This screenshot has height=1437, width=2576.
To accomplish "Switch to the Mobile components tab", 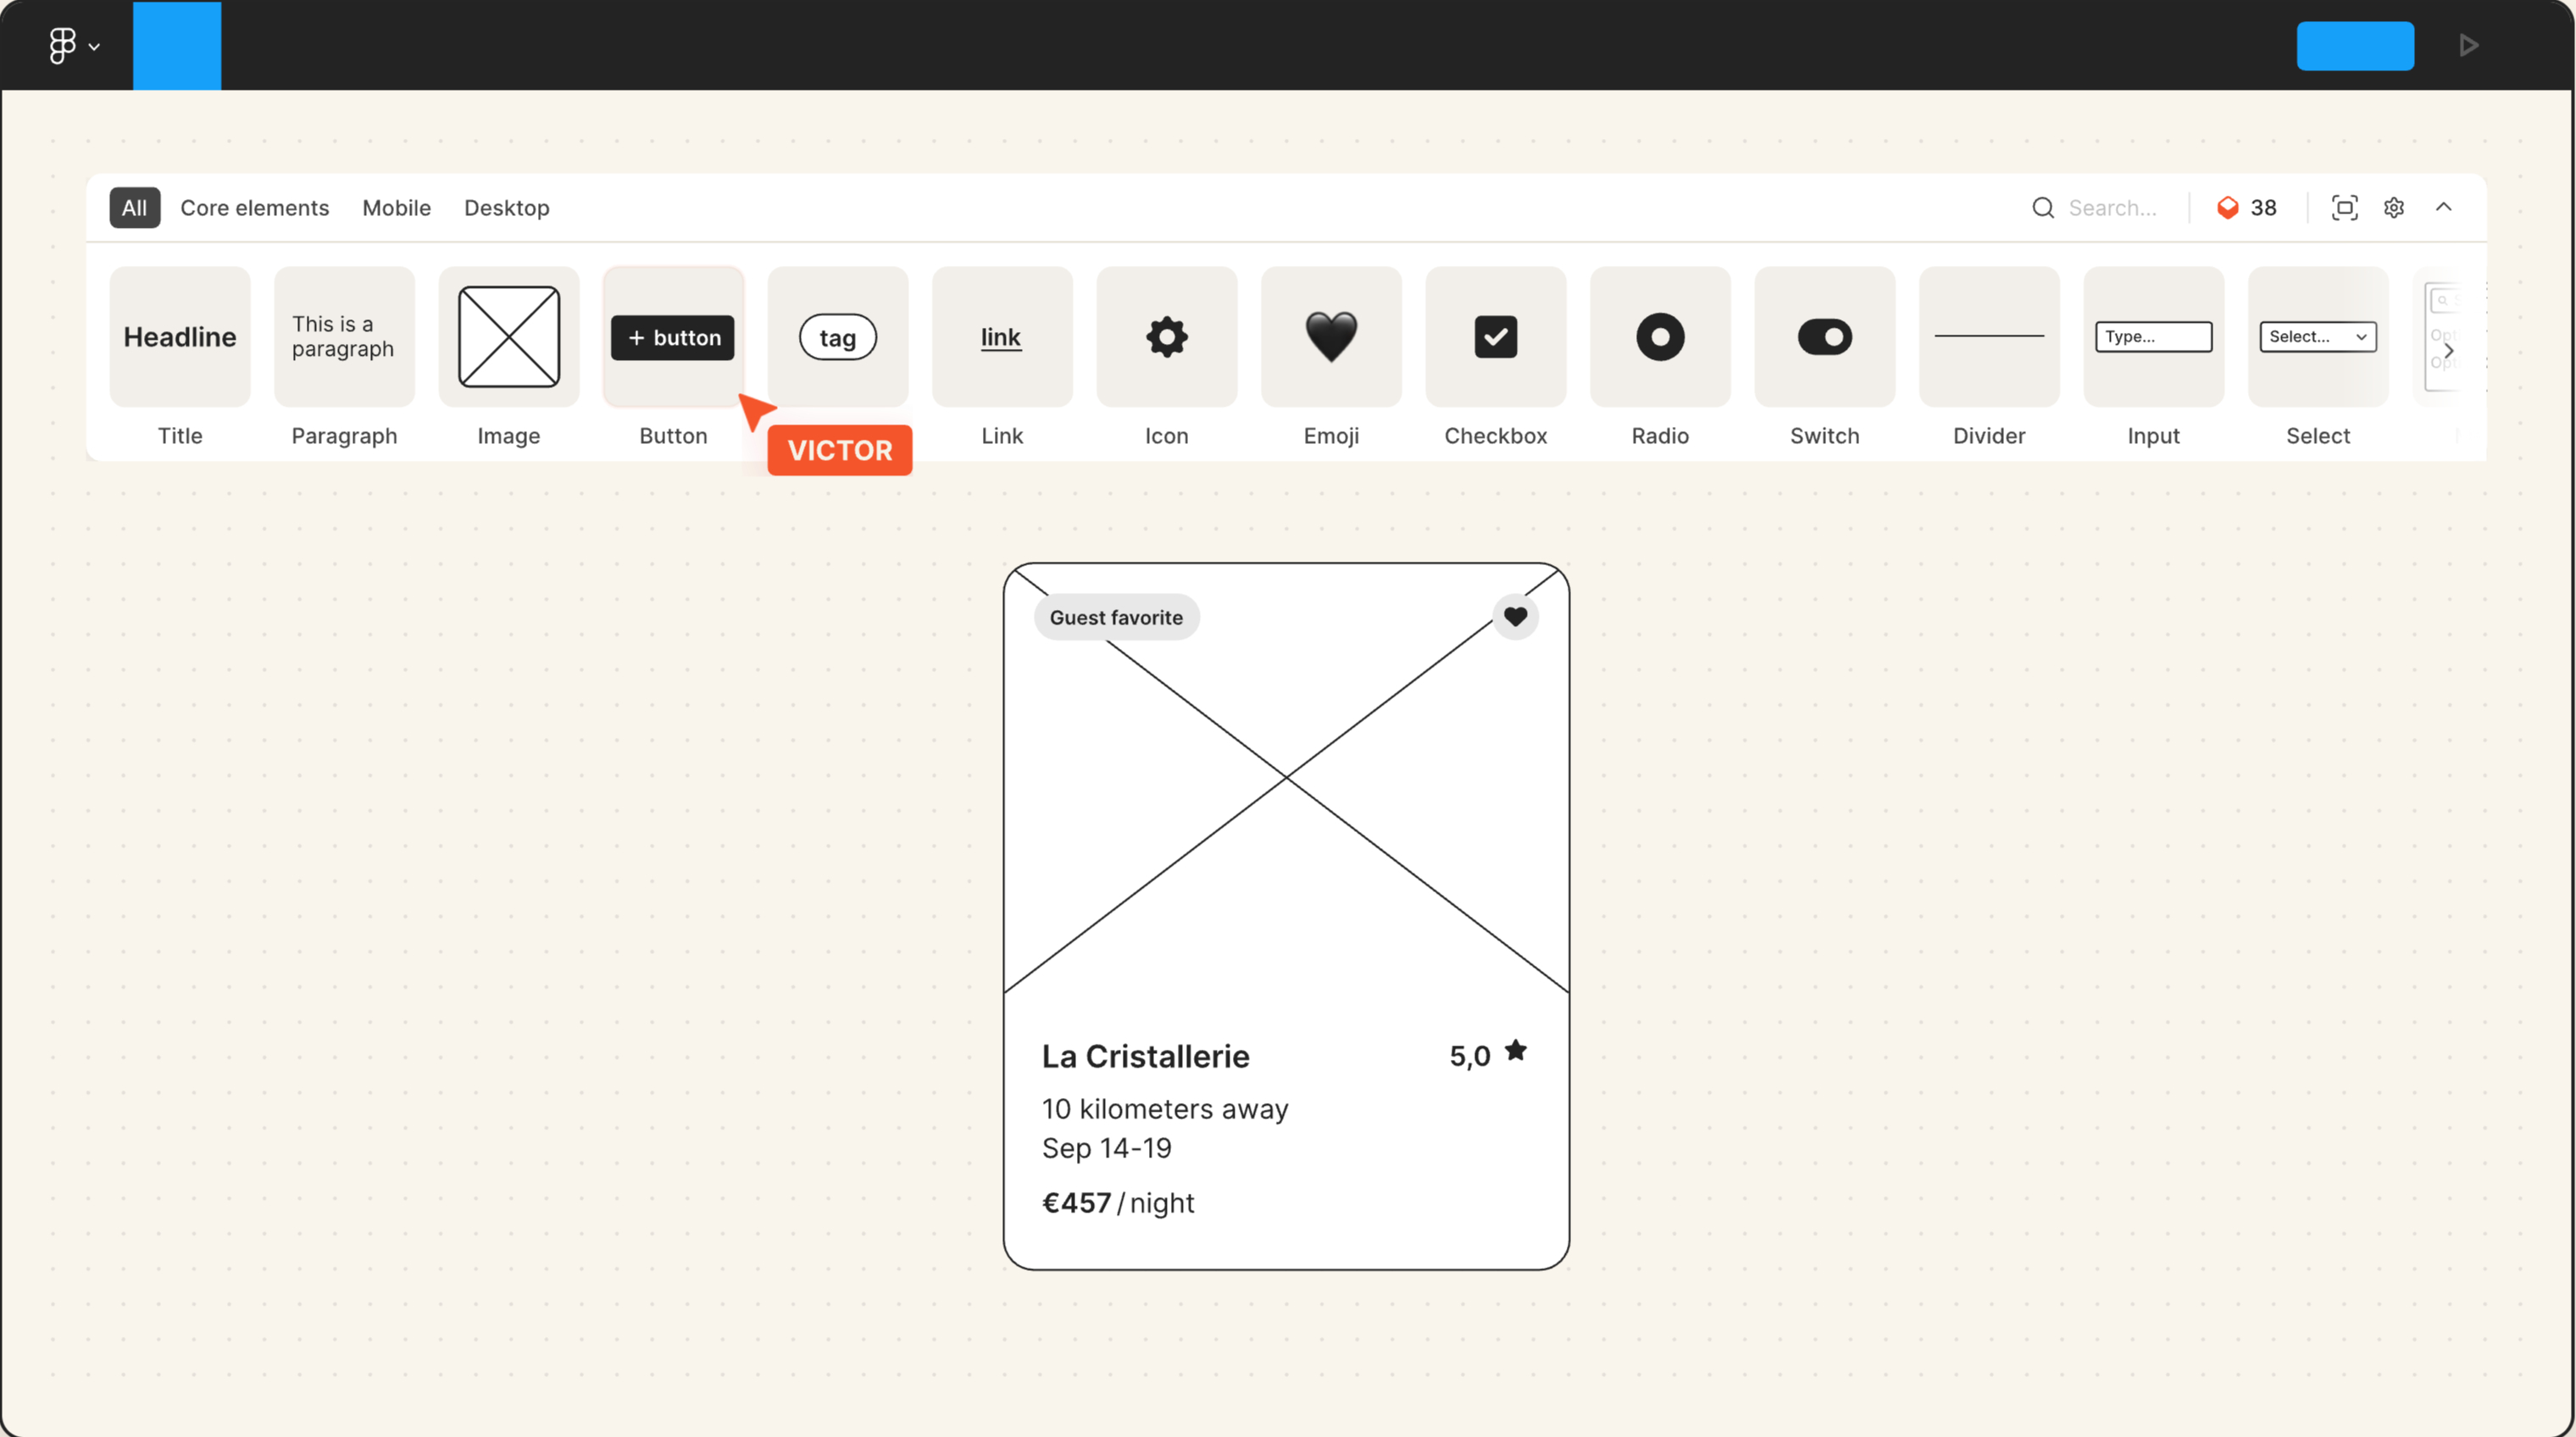I will pyautogui.click(x=396, y=208).
